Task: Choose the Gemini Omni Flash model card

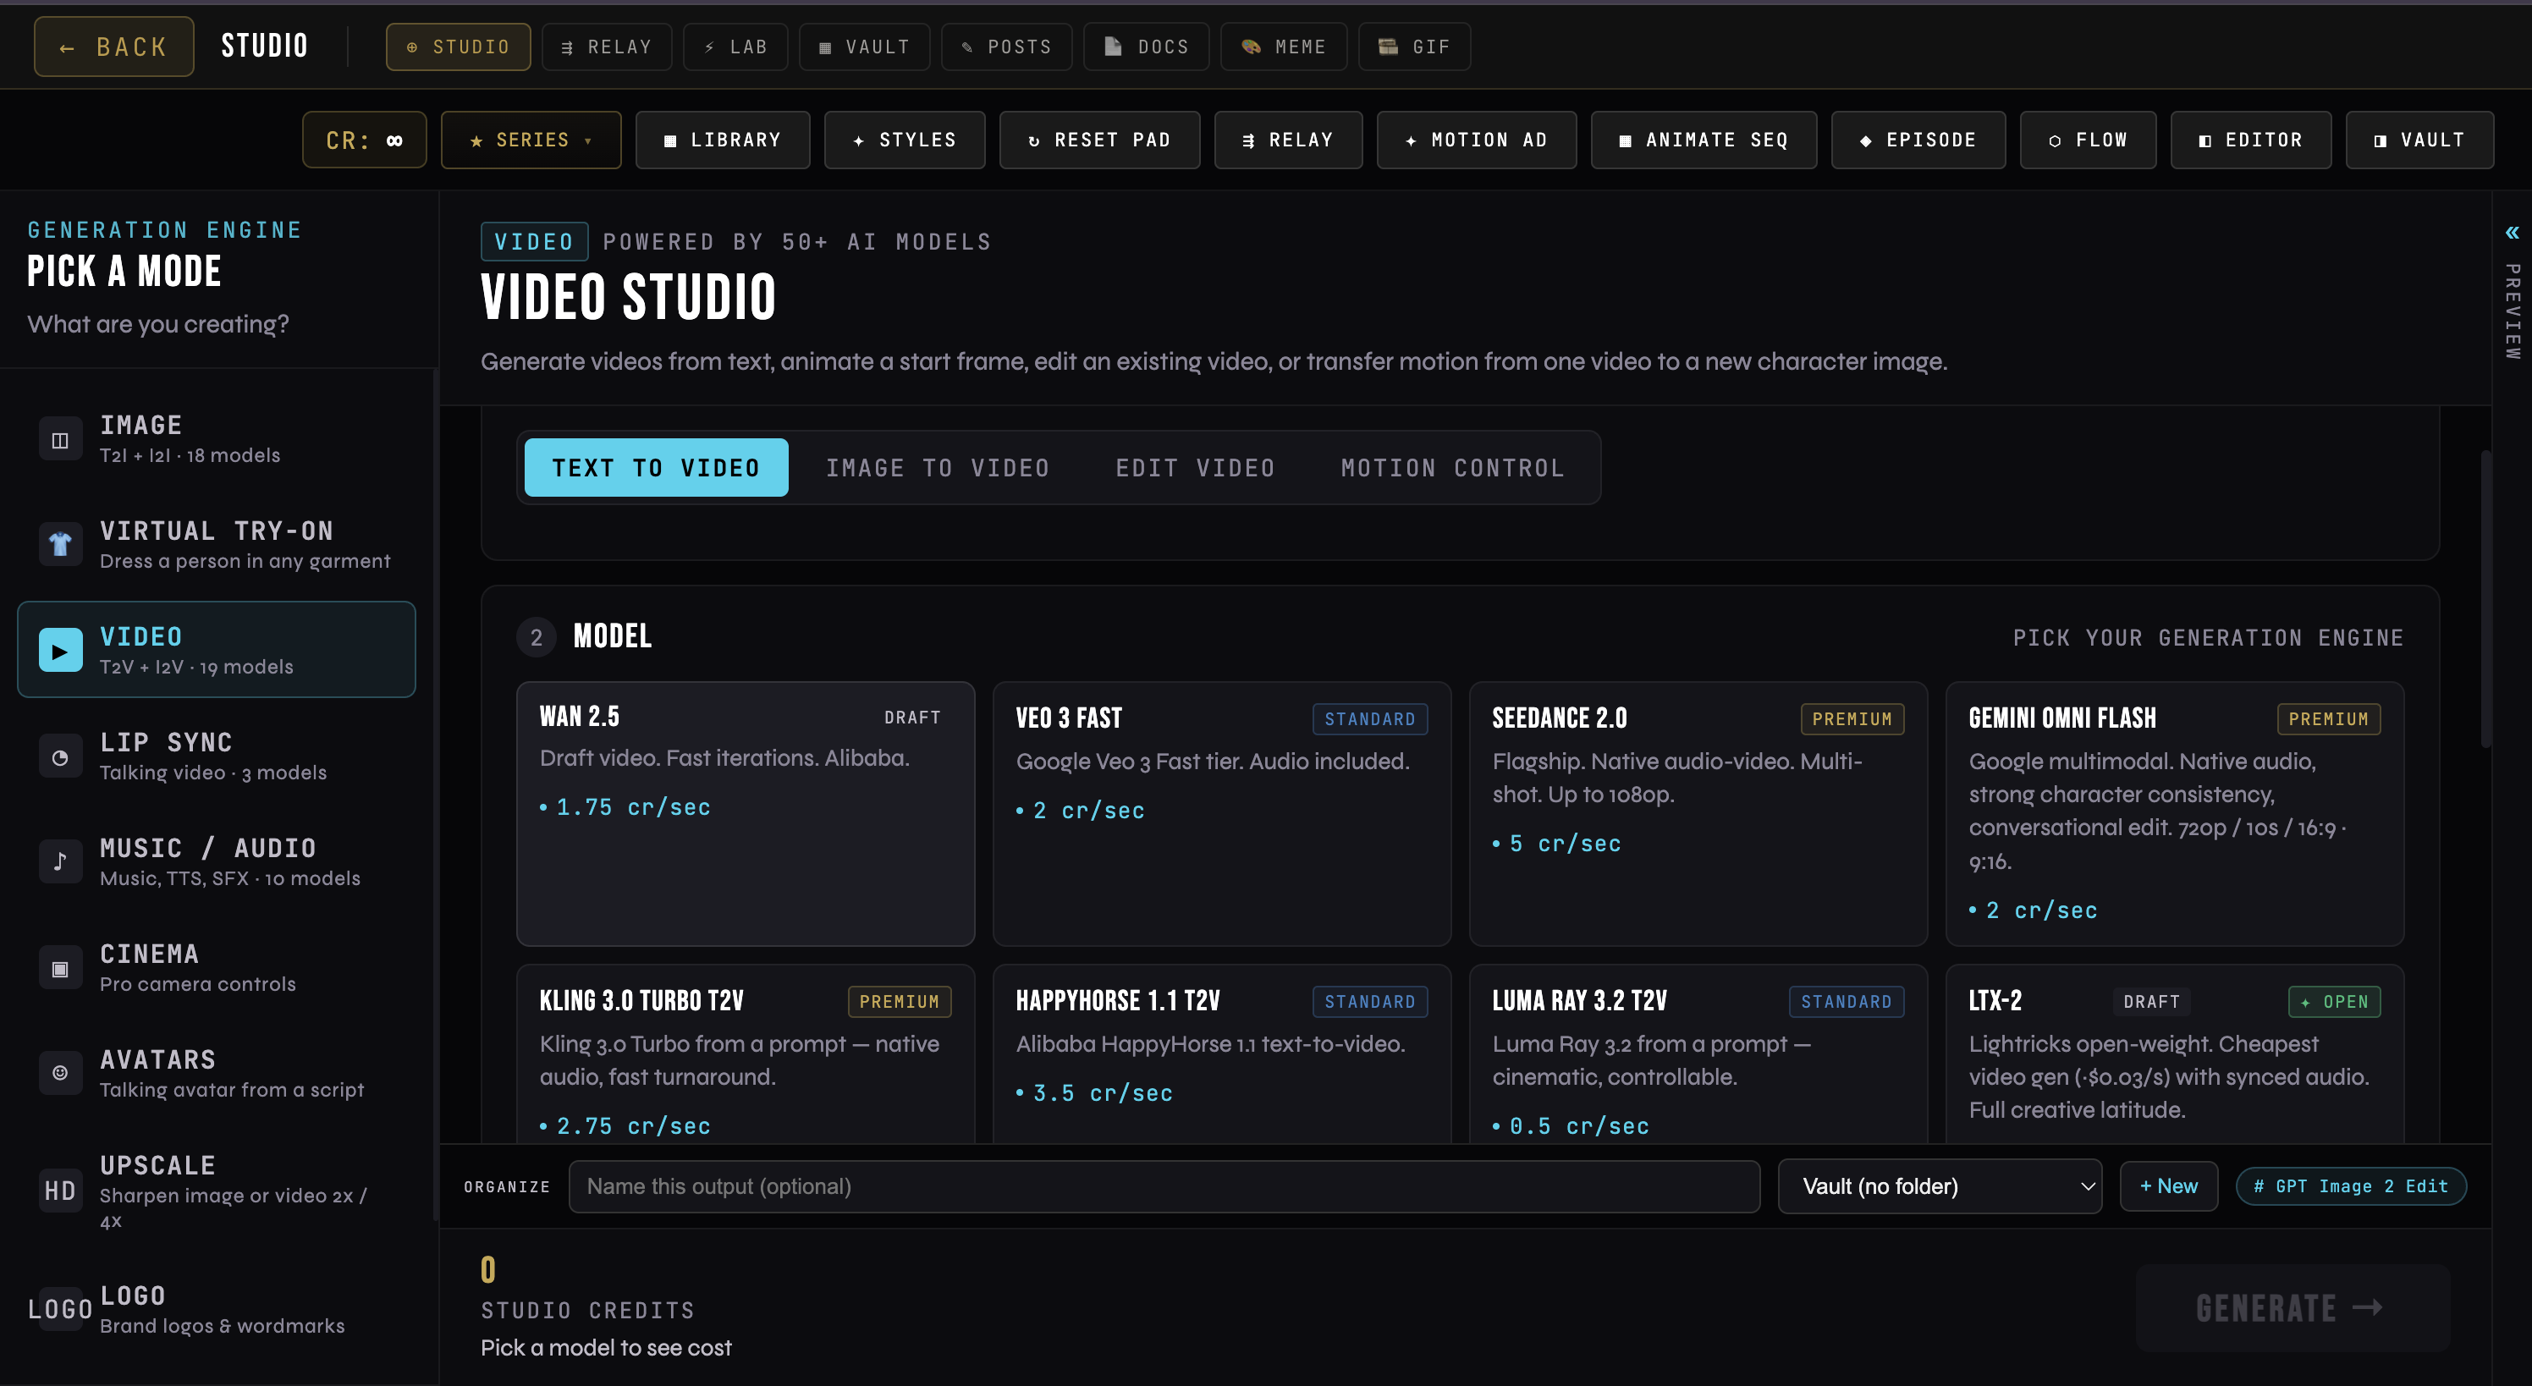Action: tap(2174, 813)
